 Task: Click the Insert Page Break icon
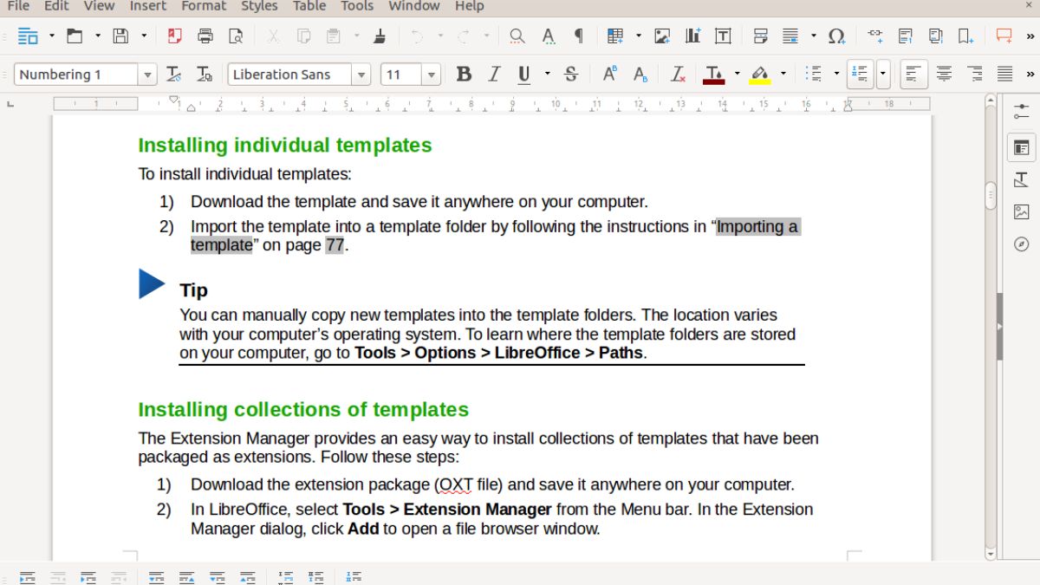click(760, 36)
